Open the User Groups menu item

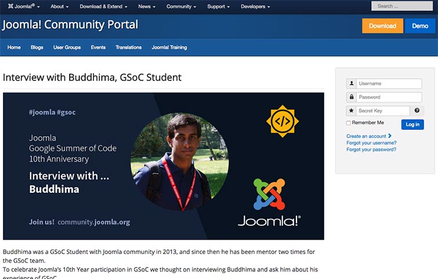pyautogui.click(x=67, y=47)
